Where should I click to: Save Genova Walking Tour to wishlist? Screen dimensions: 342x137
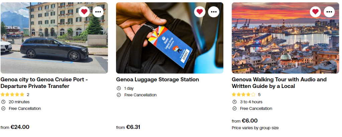pos(315,12)
